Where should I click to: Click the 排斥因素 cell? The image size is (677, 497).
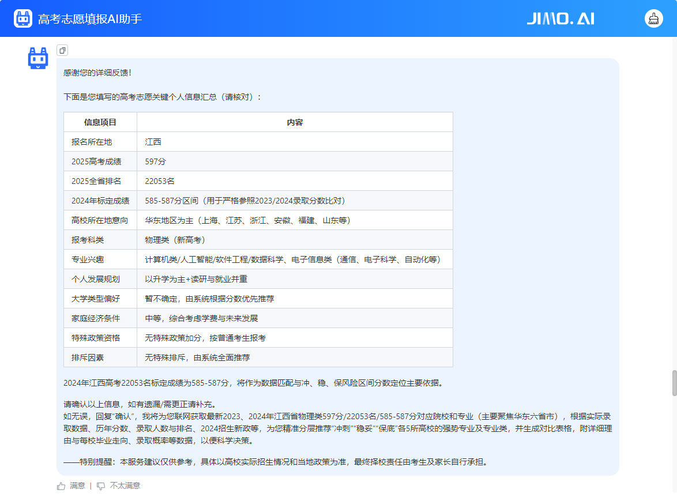click(x=100, y=357)
